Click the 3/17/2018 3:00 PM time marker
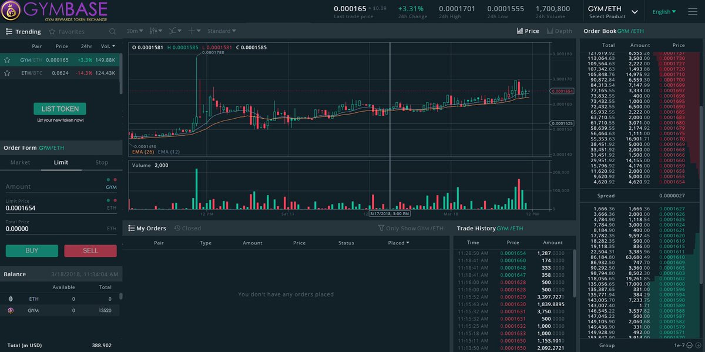Image resolution: width=705 pixels, height=352 pixels. click(x=390, y=213)
